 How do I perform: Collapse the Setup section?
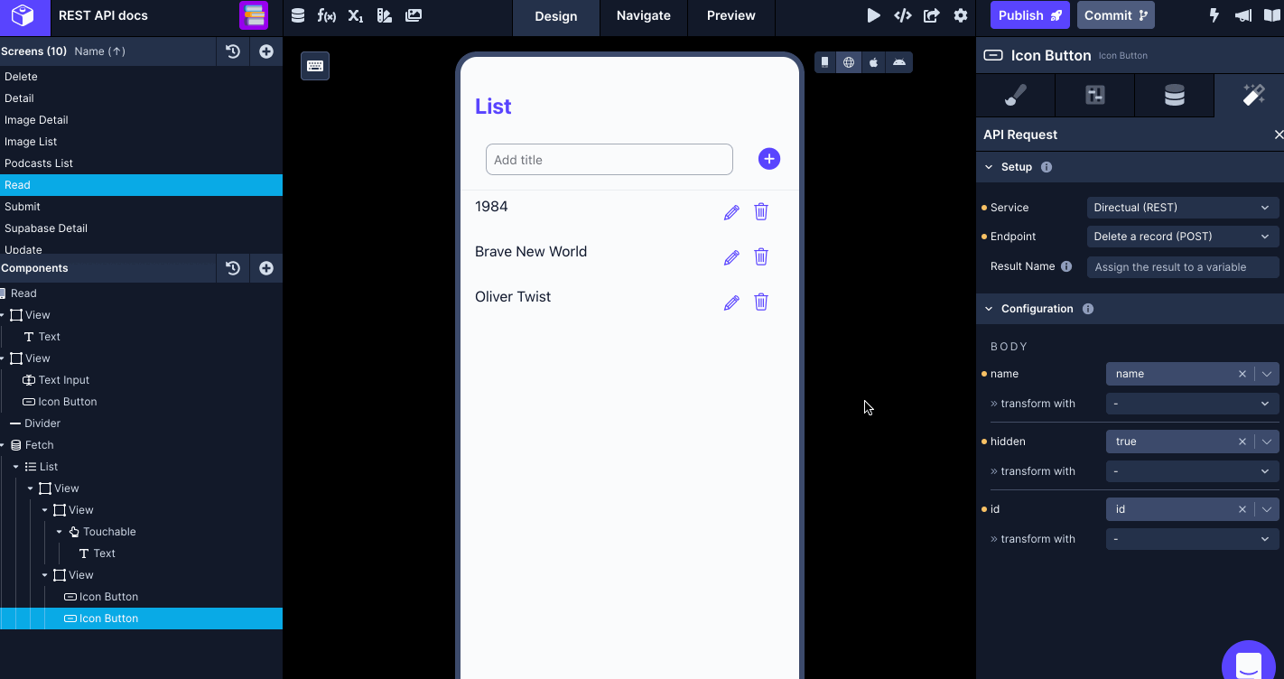(x=989, y=167)
